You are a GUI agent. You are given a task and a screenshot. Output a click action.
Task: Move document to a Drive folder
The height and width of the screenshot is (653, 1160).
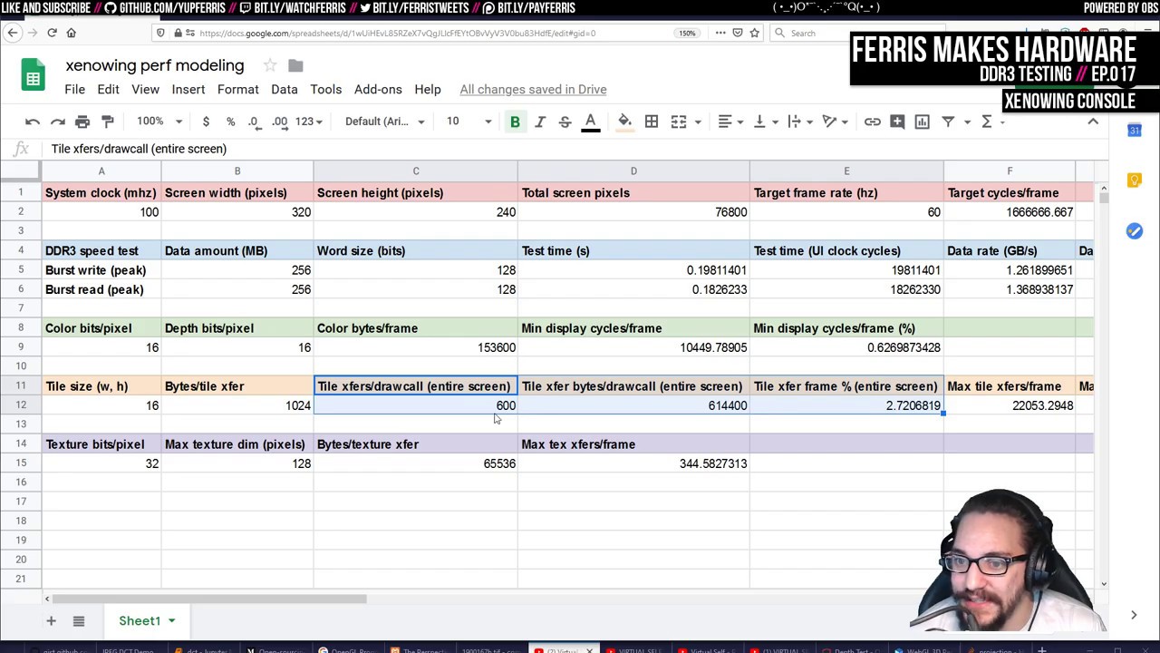295,65
